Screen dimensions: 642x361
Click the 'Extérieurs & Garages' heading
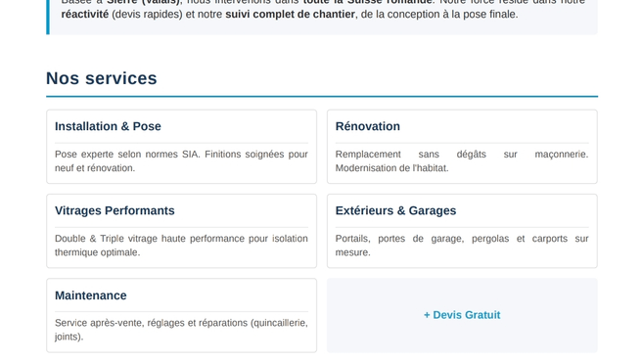click(x=395, y=210)
